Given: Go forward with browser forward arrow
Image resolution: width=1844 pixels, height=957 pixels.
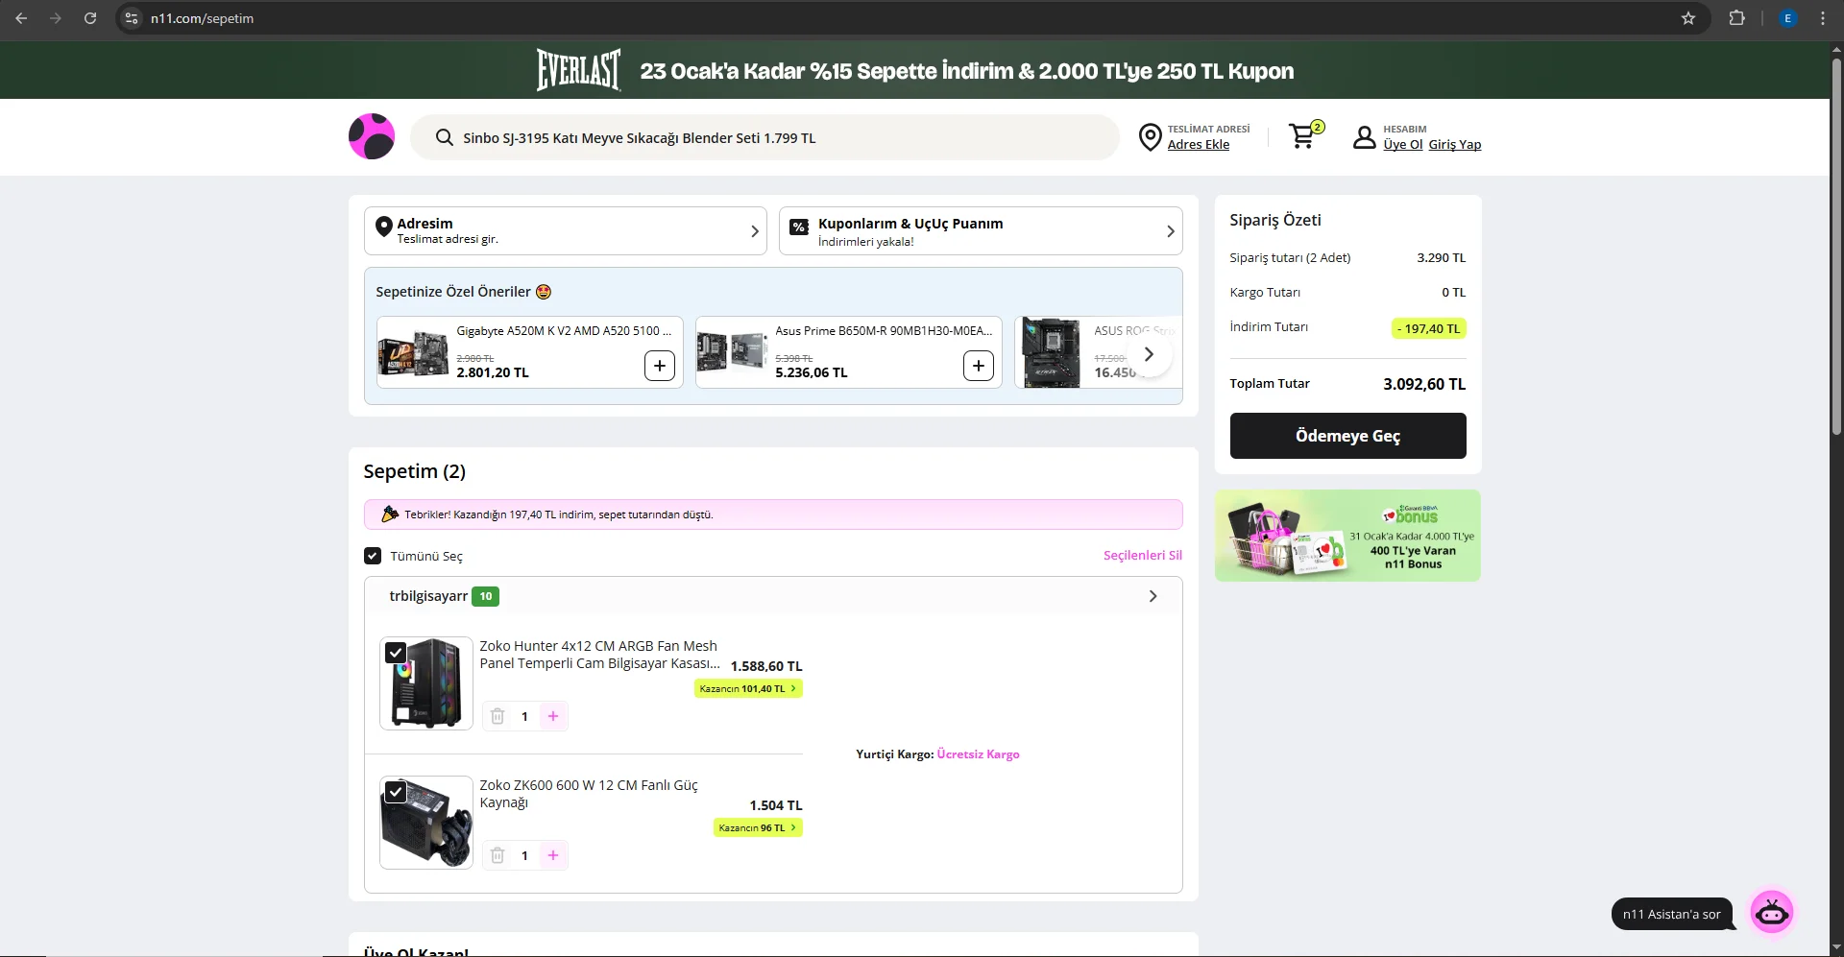Looking at the screenshot, I should (x=56, y=18).
